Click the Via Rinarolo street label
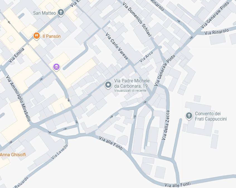 click(x=216, y=32)
